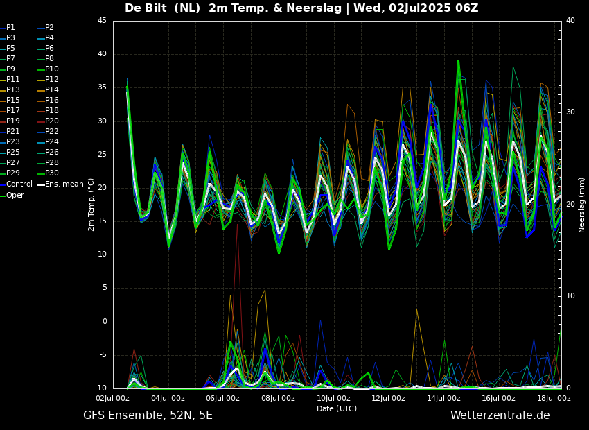Select the P30 legend entry
Image resolution: width=589 pixels, height=430 pixels.
point(48,173)
